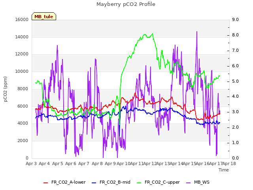Click the 5.0 right axis tick

pyautogui.click(x=235, y=81)
